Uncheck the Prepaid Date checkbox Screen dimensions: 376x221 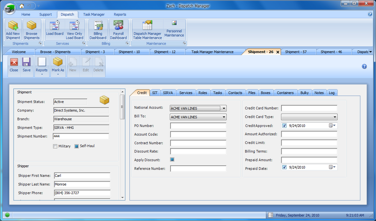[284, 167]
